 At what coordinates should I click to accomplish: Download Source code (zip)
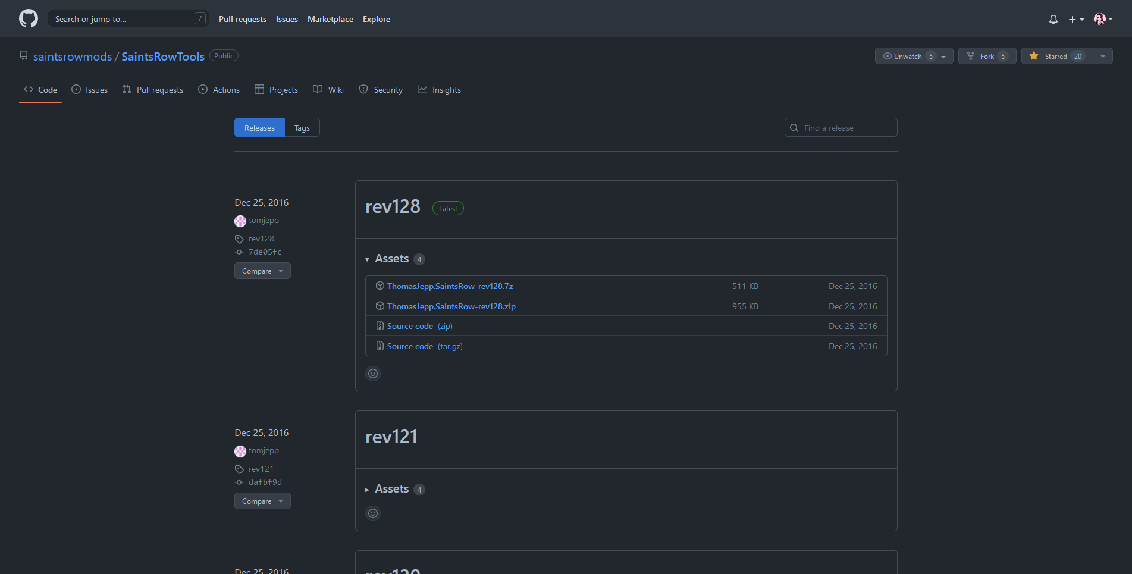click(420, 326)
